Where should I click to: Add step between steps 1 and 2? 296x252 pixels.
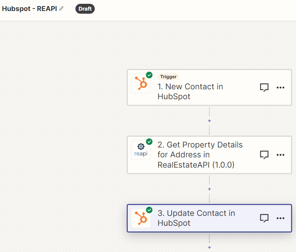click(x=209, y=121)
